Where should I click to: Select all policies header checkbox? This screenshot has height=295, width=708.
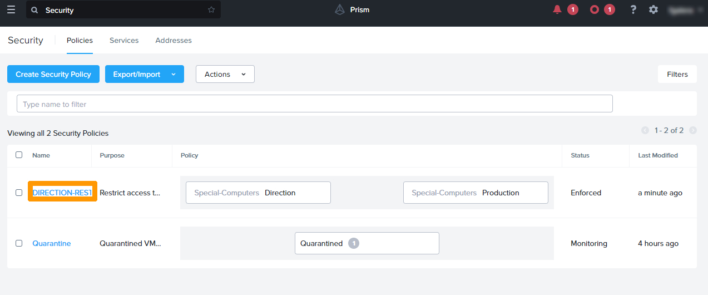point(19,155)
